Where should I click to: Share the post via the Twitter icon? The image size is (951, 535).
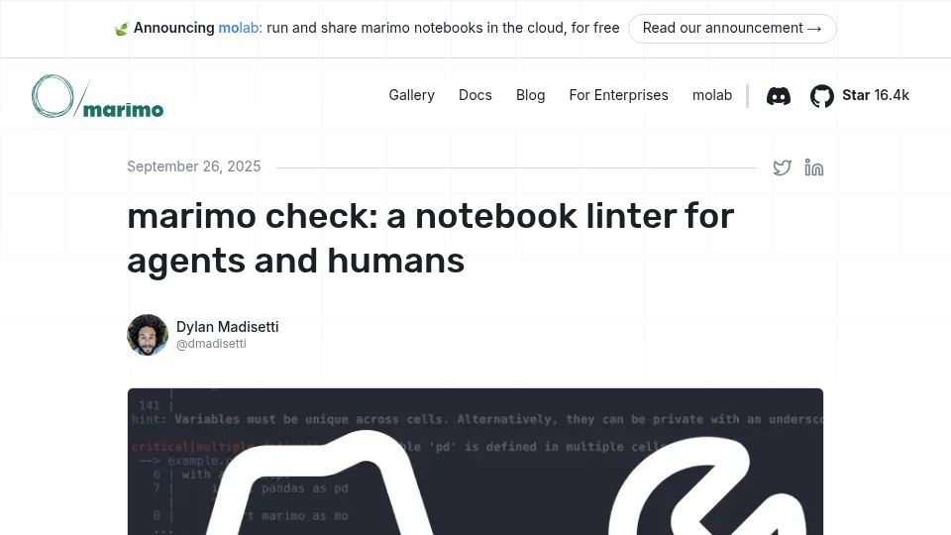[783, 167]
